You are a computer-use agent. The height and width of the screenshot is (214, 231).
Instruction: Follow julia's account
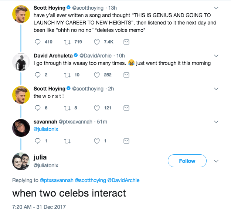tap(187, 161)
